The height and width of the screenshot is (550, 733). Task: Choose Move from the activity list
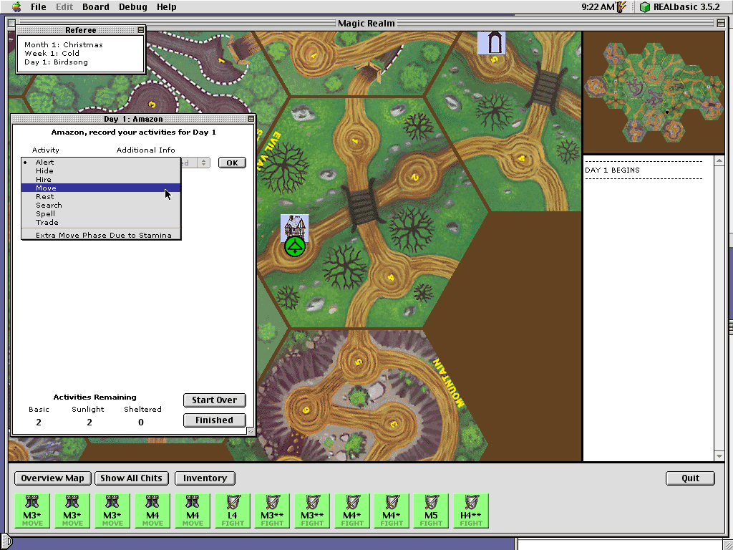[x=101, y=188]
